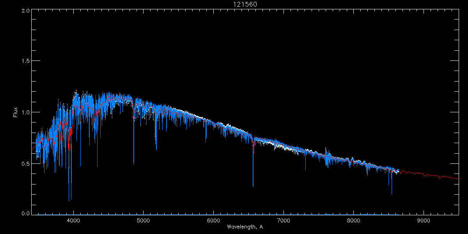This screenshot has width=468, height=234.
Task: Click the Flux y-axis label
Action: point(16,112)
